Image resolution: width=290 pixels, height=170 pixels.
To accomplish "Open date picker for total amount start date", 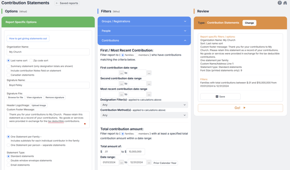I will point(121,162).
